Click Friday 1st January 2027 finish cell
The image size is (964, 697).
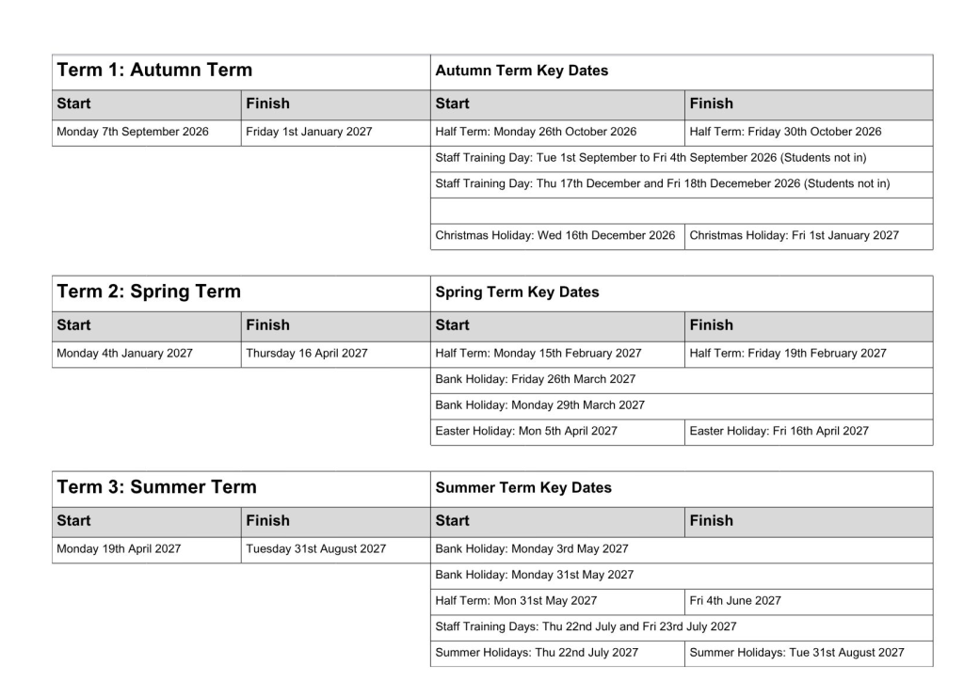(336, 133)
